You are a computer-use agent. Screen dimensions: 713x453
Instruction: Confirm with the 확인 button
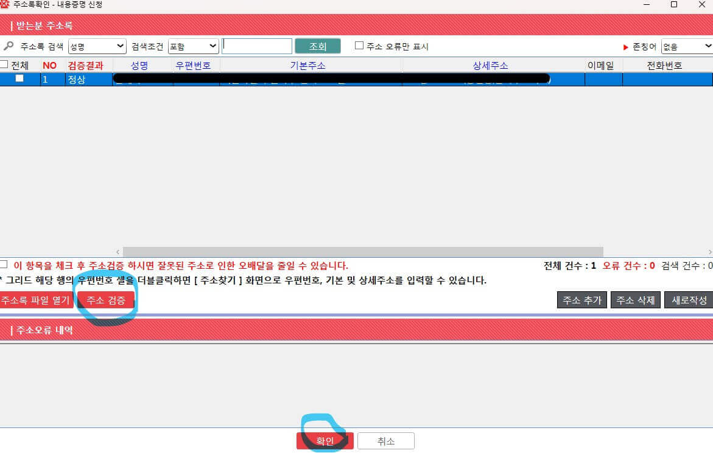click(x=325, y=441)
